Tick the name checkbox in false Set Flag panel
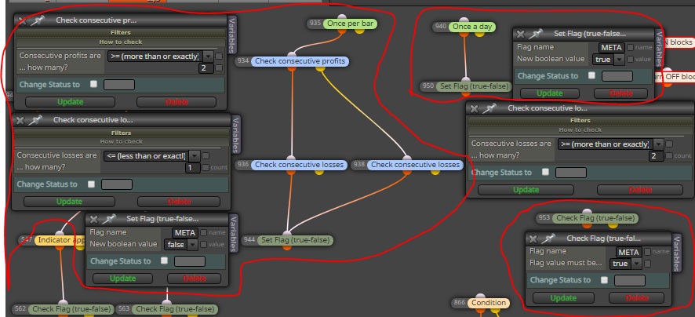 click(x=204, y=232)
